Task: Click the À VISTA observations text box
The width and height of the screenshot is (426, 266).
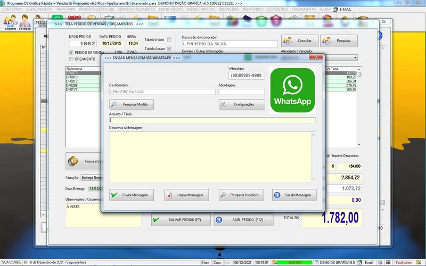Action: coord(103,215)
